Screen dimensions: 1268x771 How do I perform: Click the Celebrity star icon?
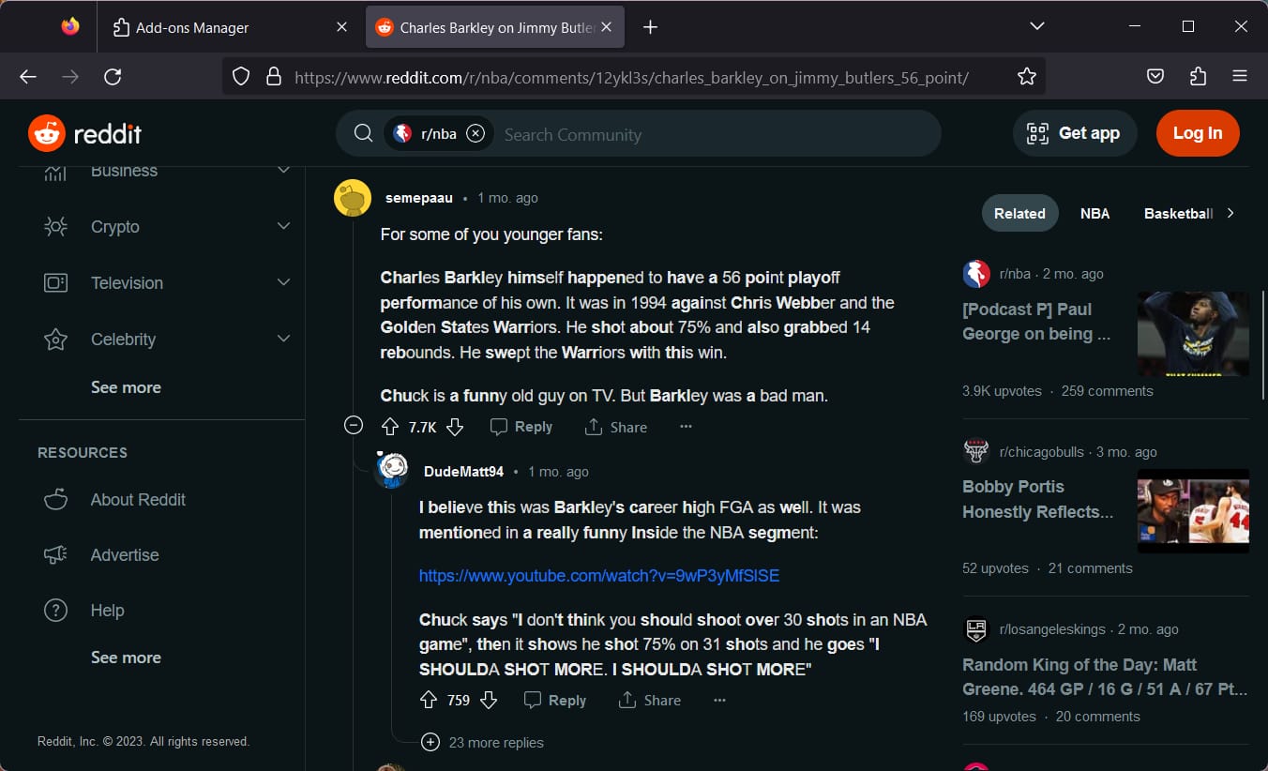pyautogui.click(x=56, y=340)
